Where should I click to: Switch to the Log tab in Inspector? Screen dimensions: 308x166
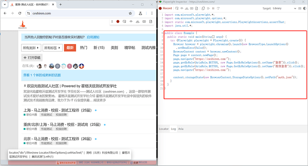pyautogui.click(x=173, y=129)
